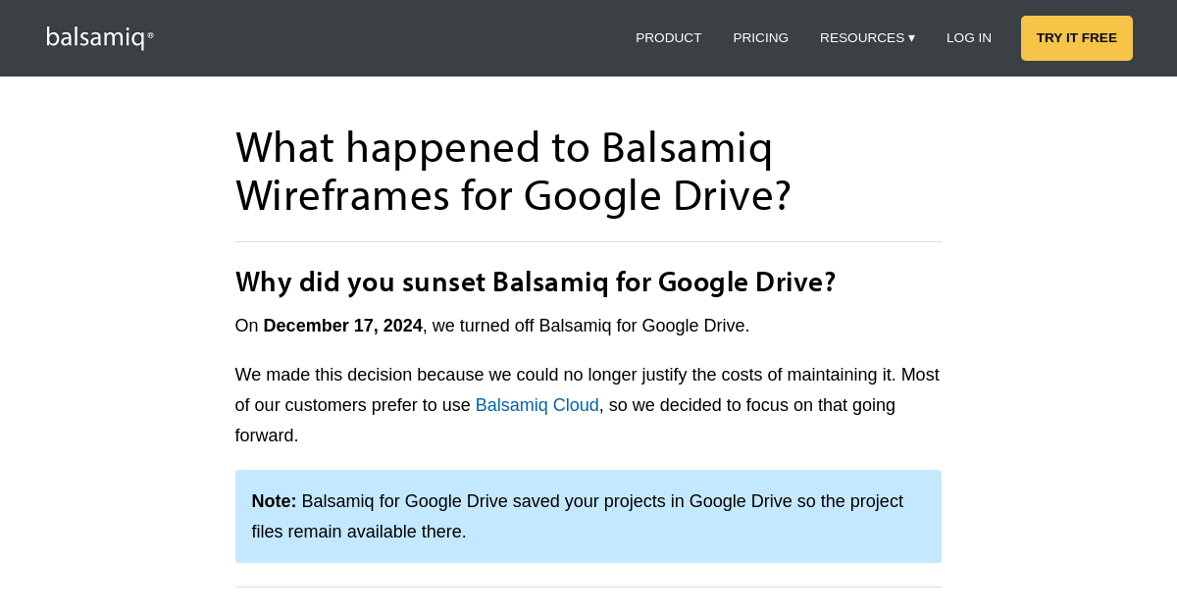
Task: Select the 'Why did you sunset' subheading
Action: click(535, 282)
